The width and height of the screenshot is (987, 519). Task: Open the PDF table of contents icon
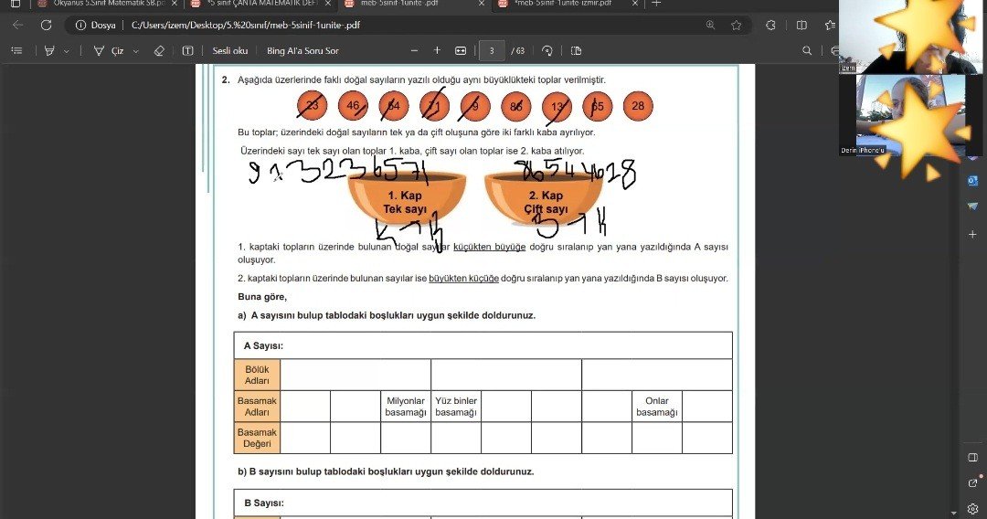click(16, 51)
